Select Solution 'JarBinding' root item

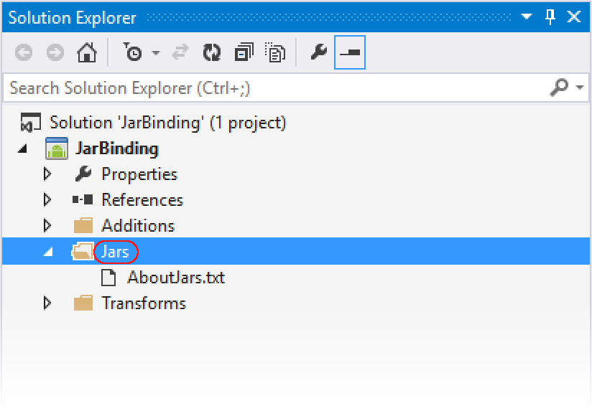167,123
